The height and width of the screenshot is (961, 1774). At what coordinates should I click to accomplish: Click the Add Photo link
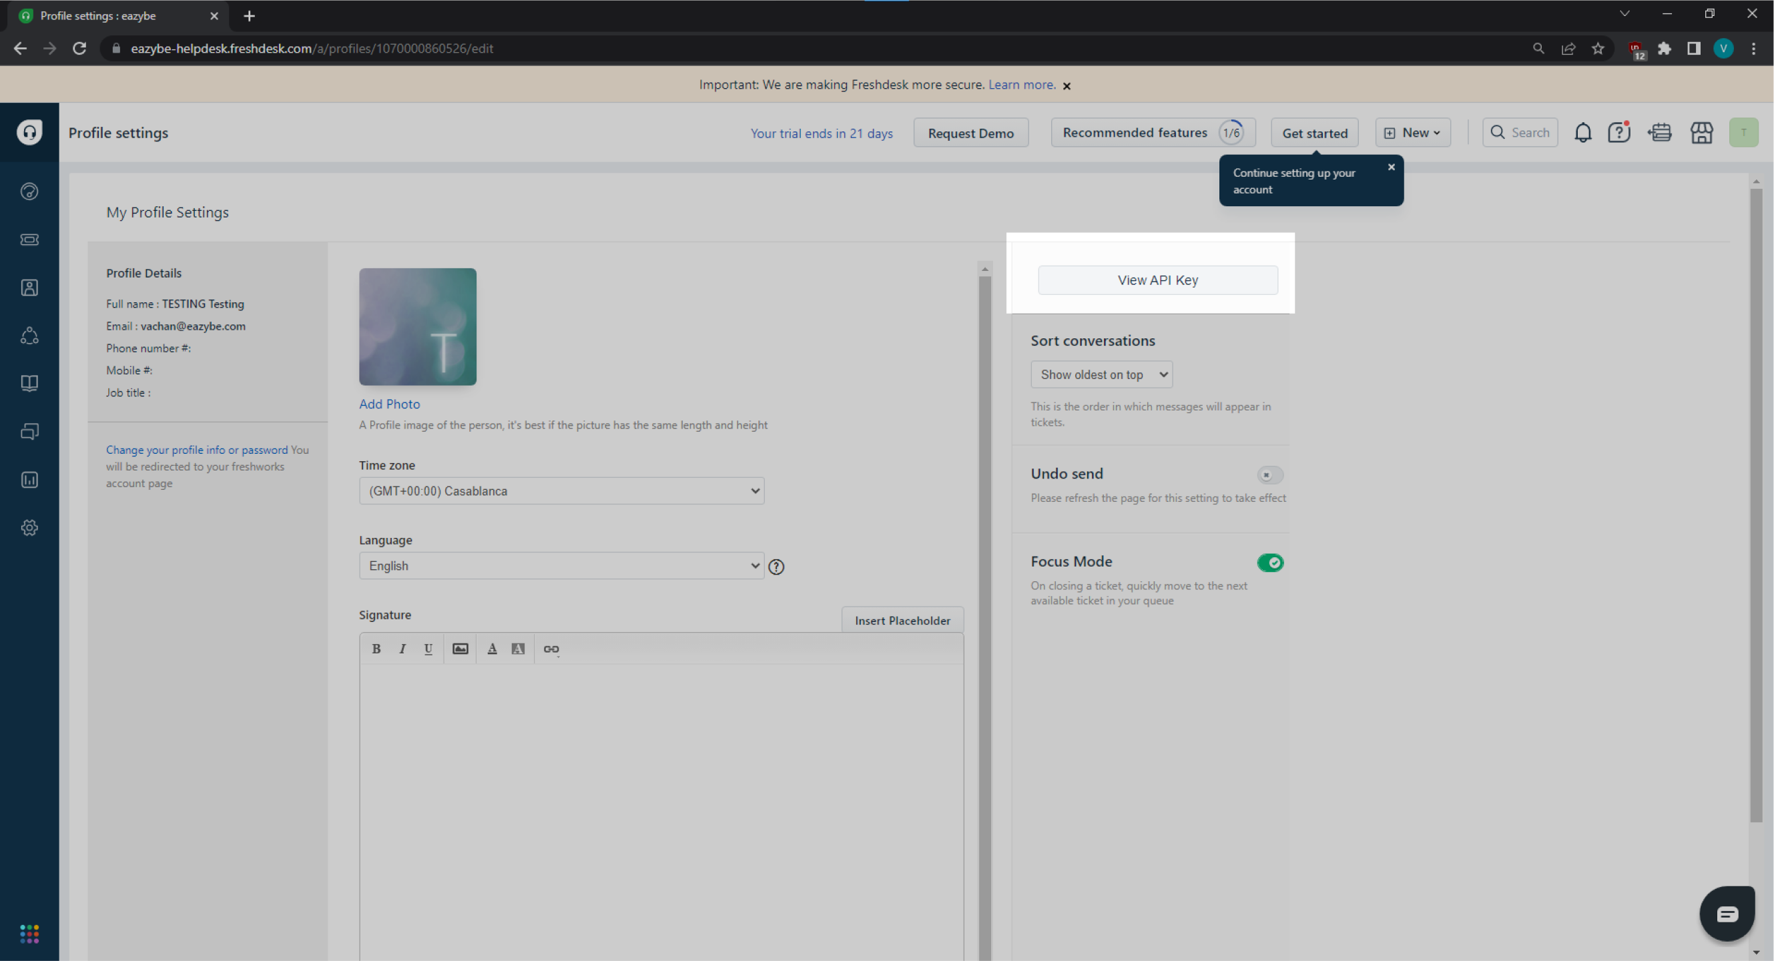pyautogui.click(x=389, y=404)
